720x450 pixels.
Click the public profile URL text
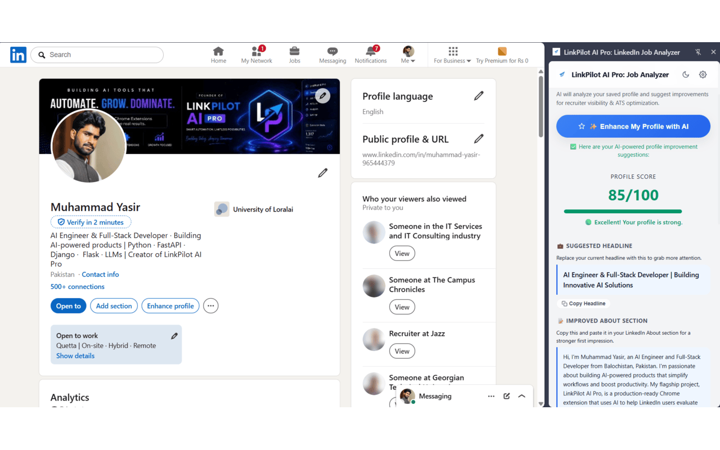click(x=421, y=159)
